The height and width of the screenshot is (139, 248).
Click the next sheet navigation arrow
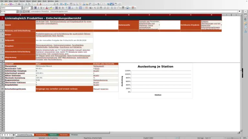tap(7, 135)
